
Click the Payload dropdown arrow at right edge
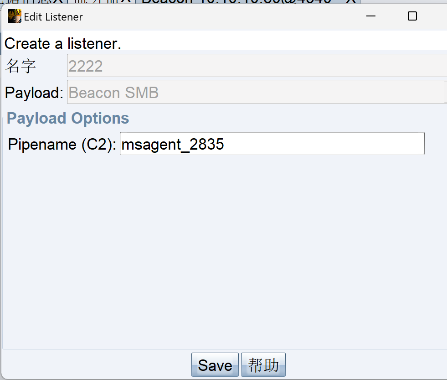click(x=445, y=92)
